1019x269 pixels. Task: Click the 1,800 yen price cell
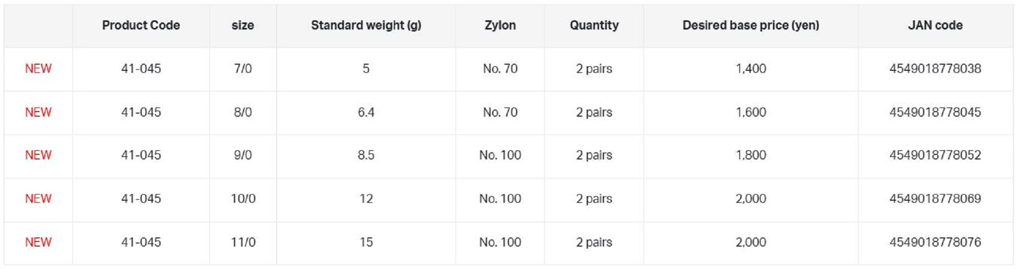point(750,155)
